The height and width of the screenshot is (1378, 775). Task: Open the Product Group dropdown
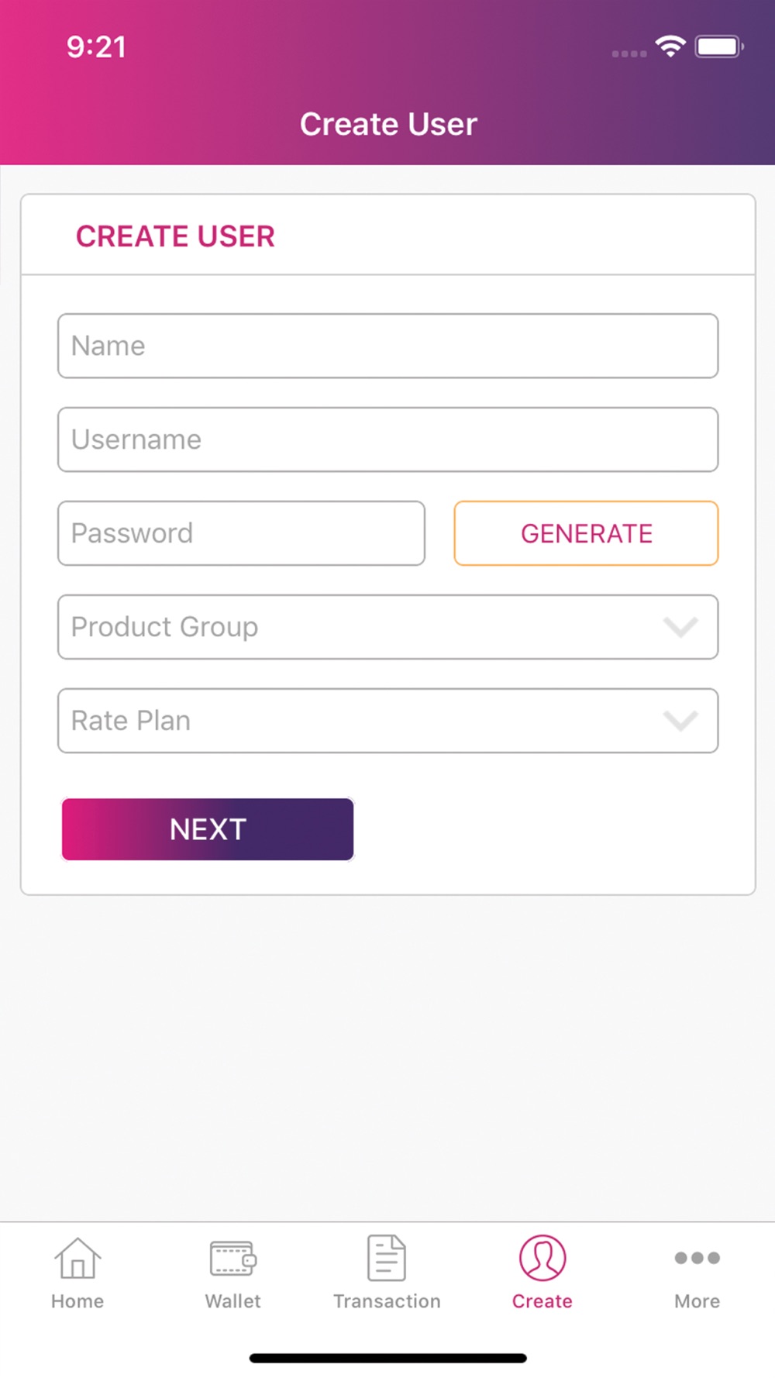coord(387,627)
